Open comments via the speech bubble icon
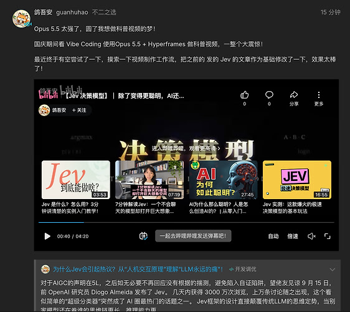Viewport: 350px width, 312px height. (269, 95)
